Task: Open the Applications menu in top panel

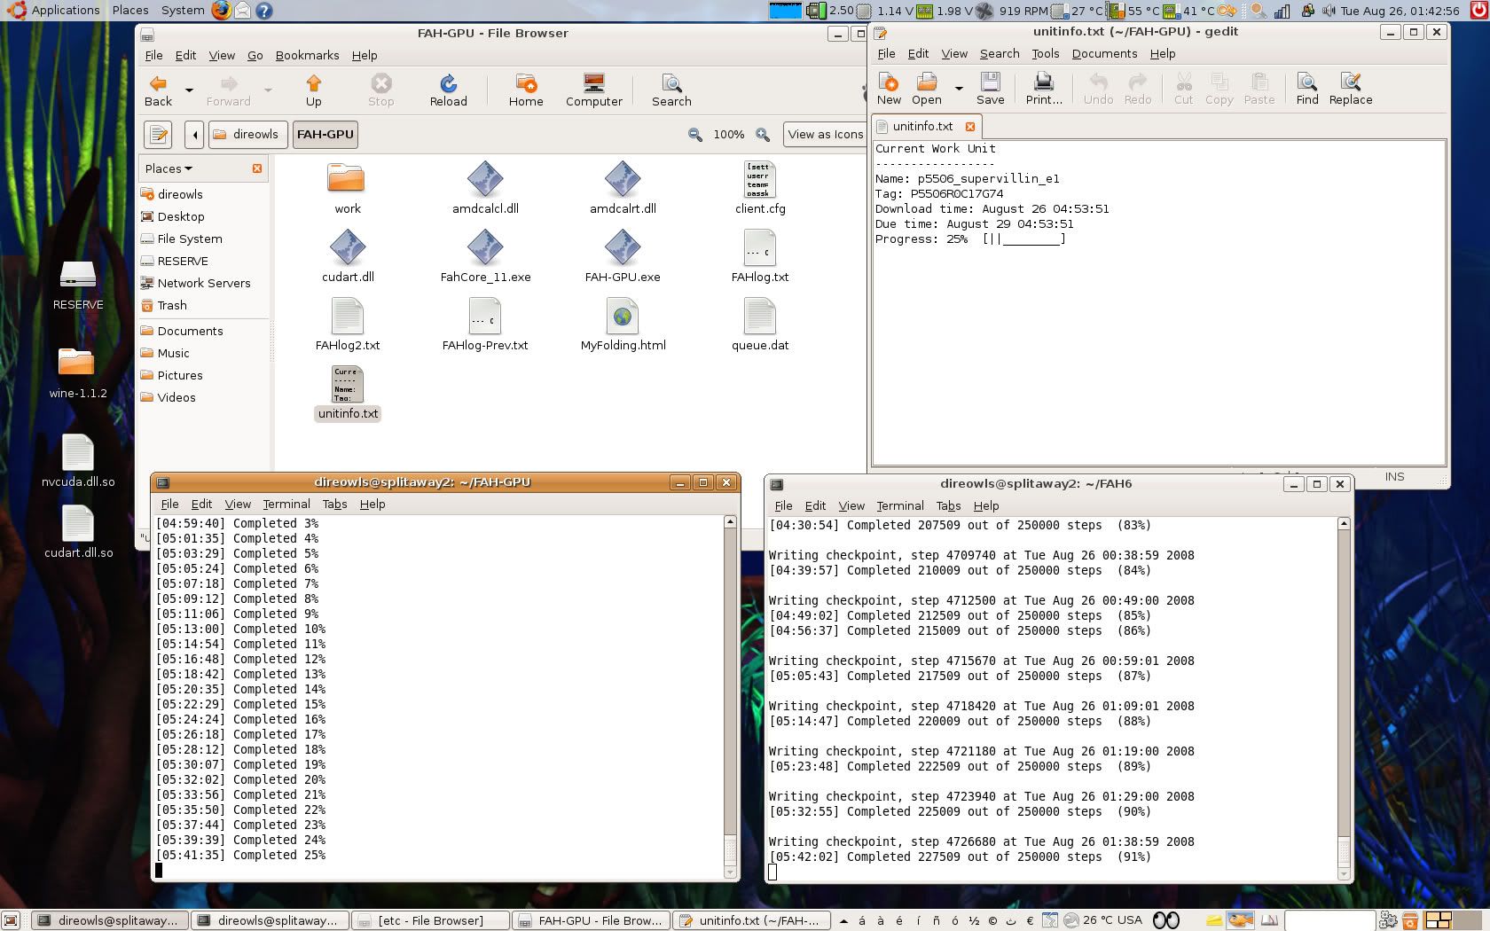Action: click(x=55, y=11)
